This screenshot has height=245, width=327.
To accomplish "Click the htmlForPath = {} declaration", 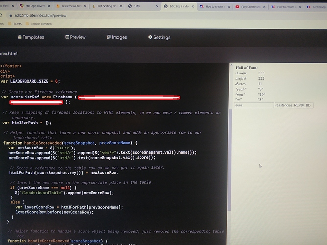I will click(x=27, y=122).
